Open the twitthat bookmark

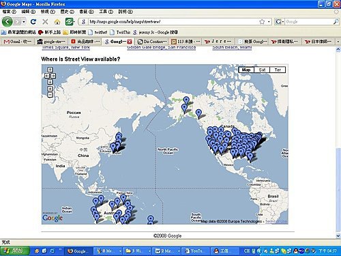98,32
